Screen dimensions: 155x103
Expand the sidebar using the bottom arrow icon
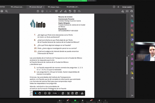click(x=132, y=96)
